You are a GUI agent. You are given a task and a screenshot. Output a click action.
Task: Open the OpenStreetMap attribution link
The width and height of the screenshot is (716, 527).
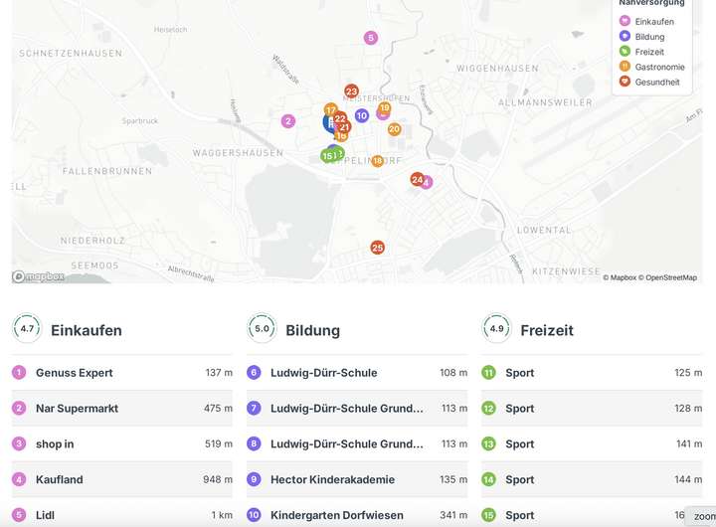coord(670,277)
